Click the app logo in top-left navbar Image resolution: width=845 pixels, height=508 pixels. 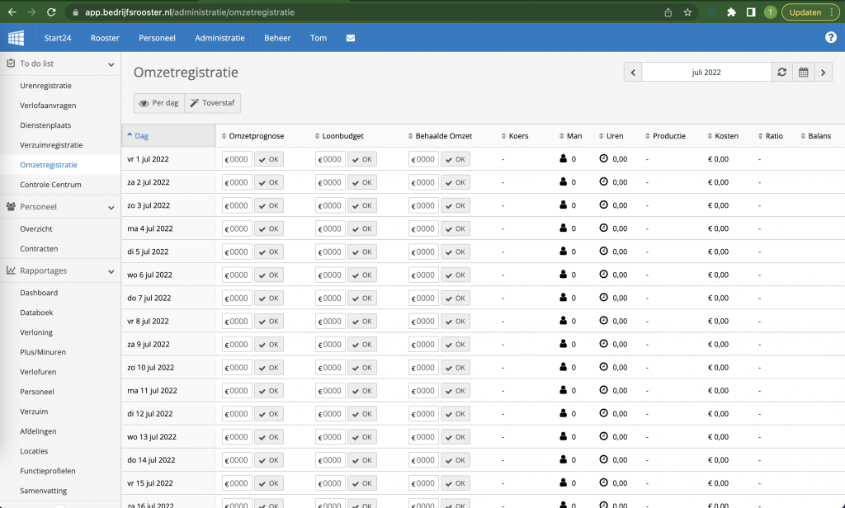[17, 38]
